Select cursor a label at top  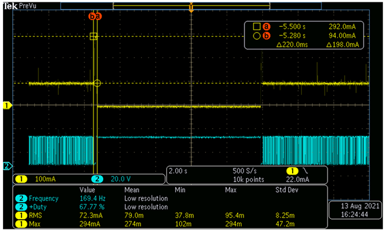98,16
